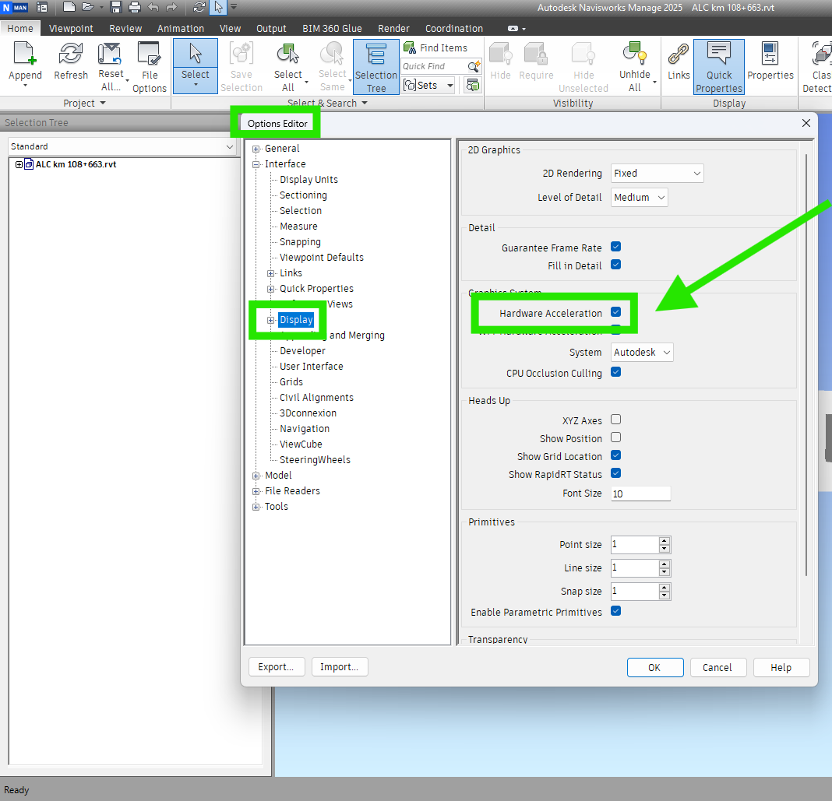Expand the Model node in Options tree
The height and width of the screenshot is (801, 832).
256,475
